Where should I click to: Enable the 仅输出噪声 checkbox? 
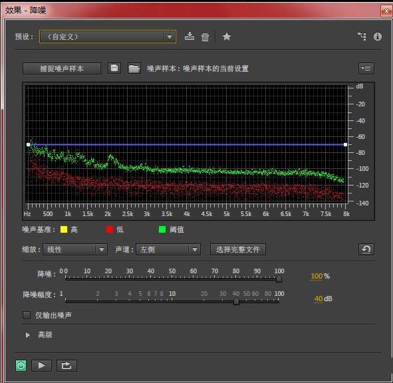(27, 315)
